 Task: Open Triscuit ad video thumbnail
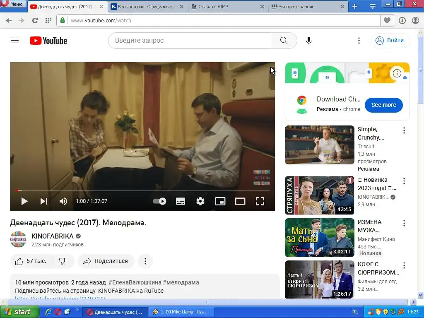(x=319, y=145)
